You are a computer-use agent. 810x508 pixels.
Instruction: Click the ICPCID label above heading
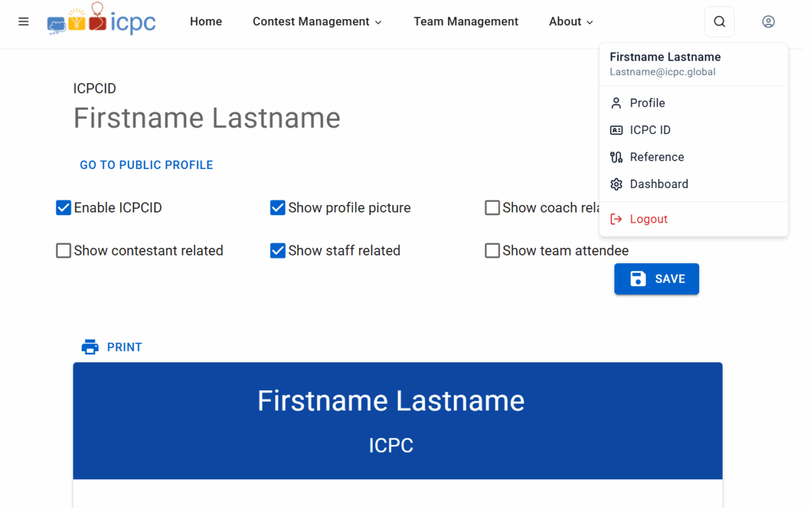pyautogui.click(x=95, y=89)
